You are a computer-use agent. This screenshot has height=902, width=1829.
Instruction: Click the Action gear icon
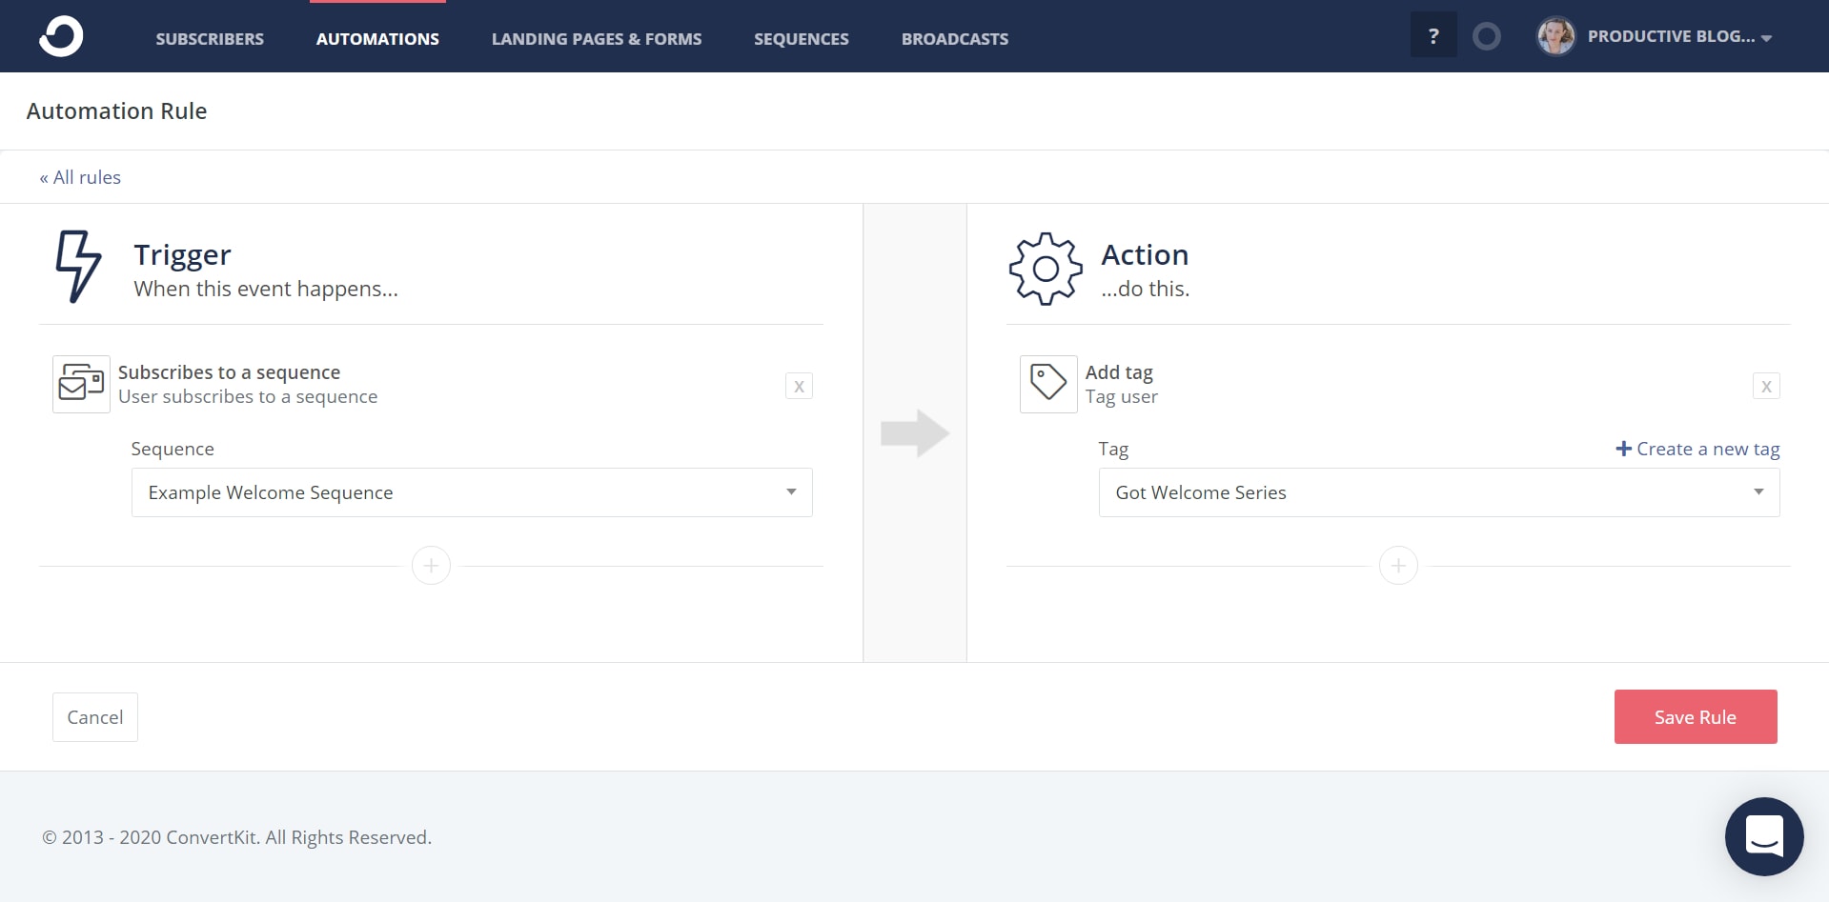pyautogui.click(x=1046, y=269)
